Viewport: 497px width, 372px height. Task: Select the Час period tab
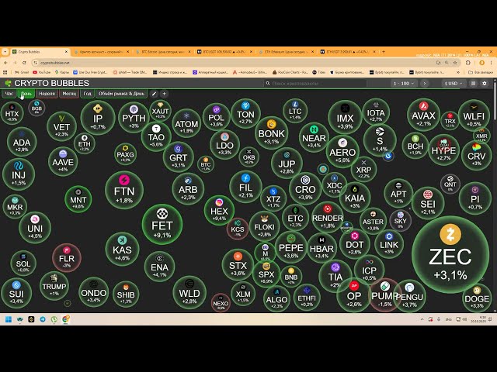coord(9,94)
